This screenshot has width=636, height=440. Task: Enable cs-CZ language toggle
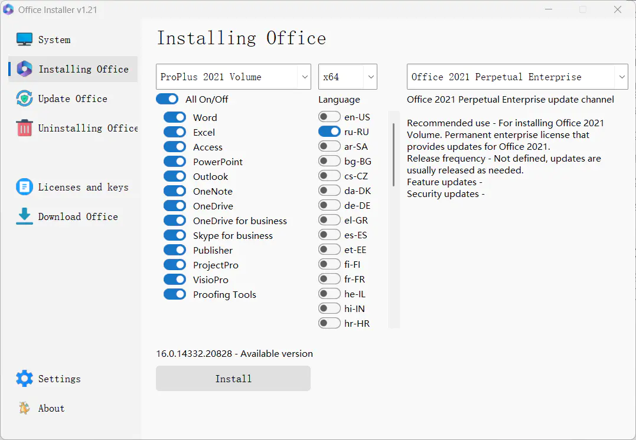[x=330, y=175]
